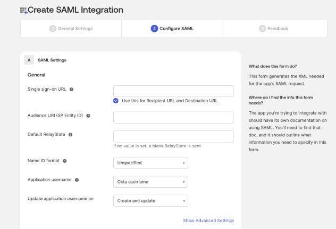Click the app grid icon beside Create SAML Integration
The image size is (336, 229).
[23, 11]
